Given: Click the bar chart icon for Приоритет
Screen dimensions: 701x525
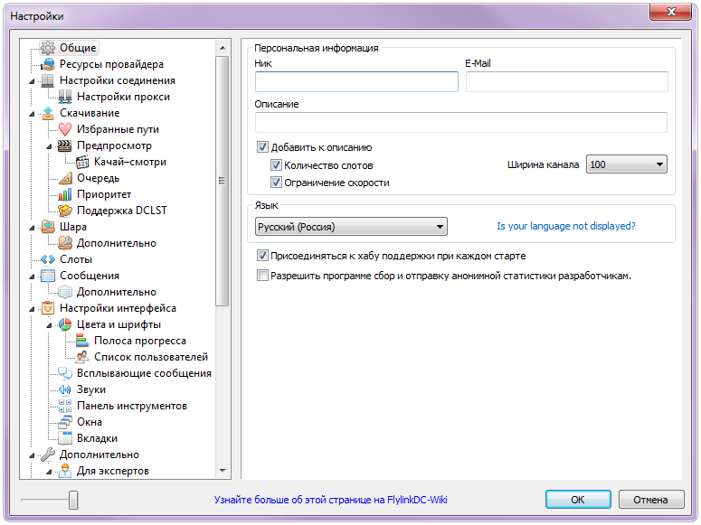Looking at the screenshot, I should pyautogui.click(x=64, y=194).
